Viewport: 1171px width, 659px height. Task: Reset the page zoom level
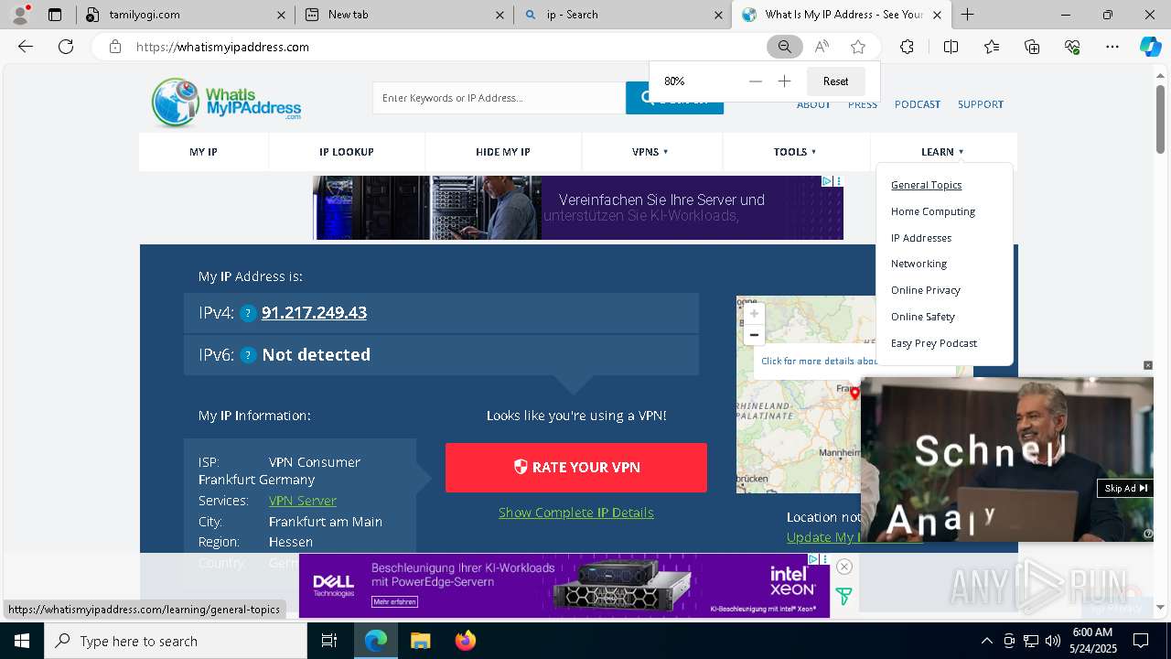tap(835, 81)
